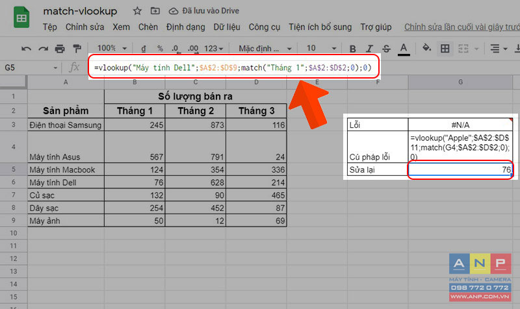Open the borders menu

(445, 49)
